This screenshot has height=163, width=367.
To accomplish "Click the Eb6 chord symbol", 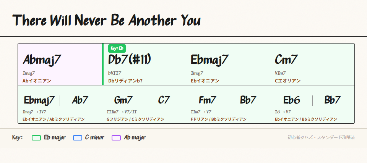I will [x=292, y=100].
